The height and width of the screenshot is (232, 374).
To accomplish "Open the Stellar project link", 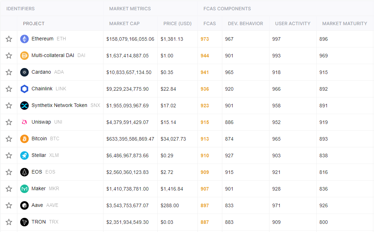I will click(x=39, y=155).
